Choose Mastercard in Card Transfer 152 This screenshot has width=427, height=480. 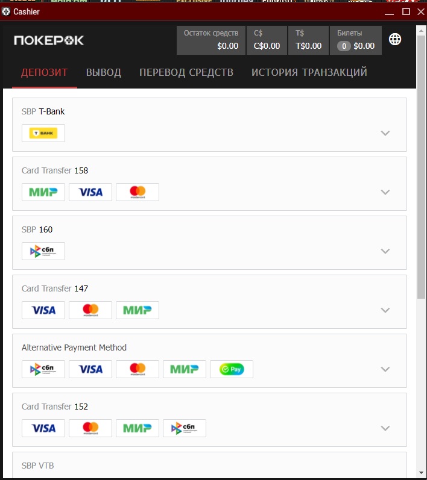click(90, 428)
